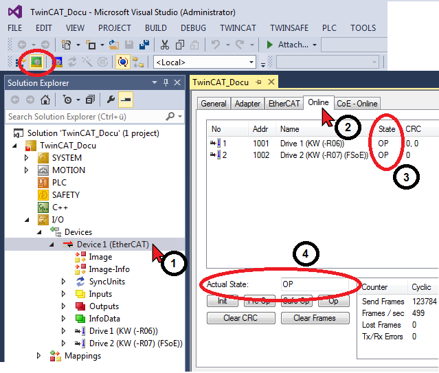Click the Collapse All icon in Solution Explorer
Viewport: 439px width, 373px height.
coord(90,100)
